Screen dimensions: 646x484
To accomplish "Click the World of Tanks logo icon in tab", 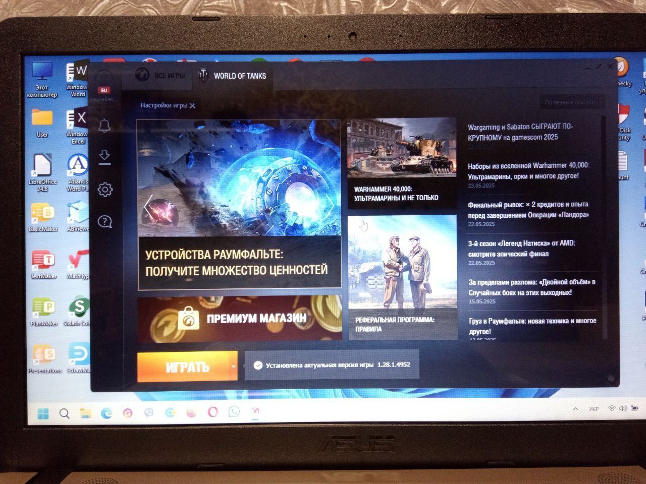I will [x=203, y=75].
